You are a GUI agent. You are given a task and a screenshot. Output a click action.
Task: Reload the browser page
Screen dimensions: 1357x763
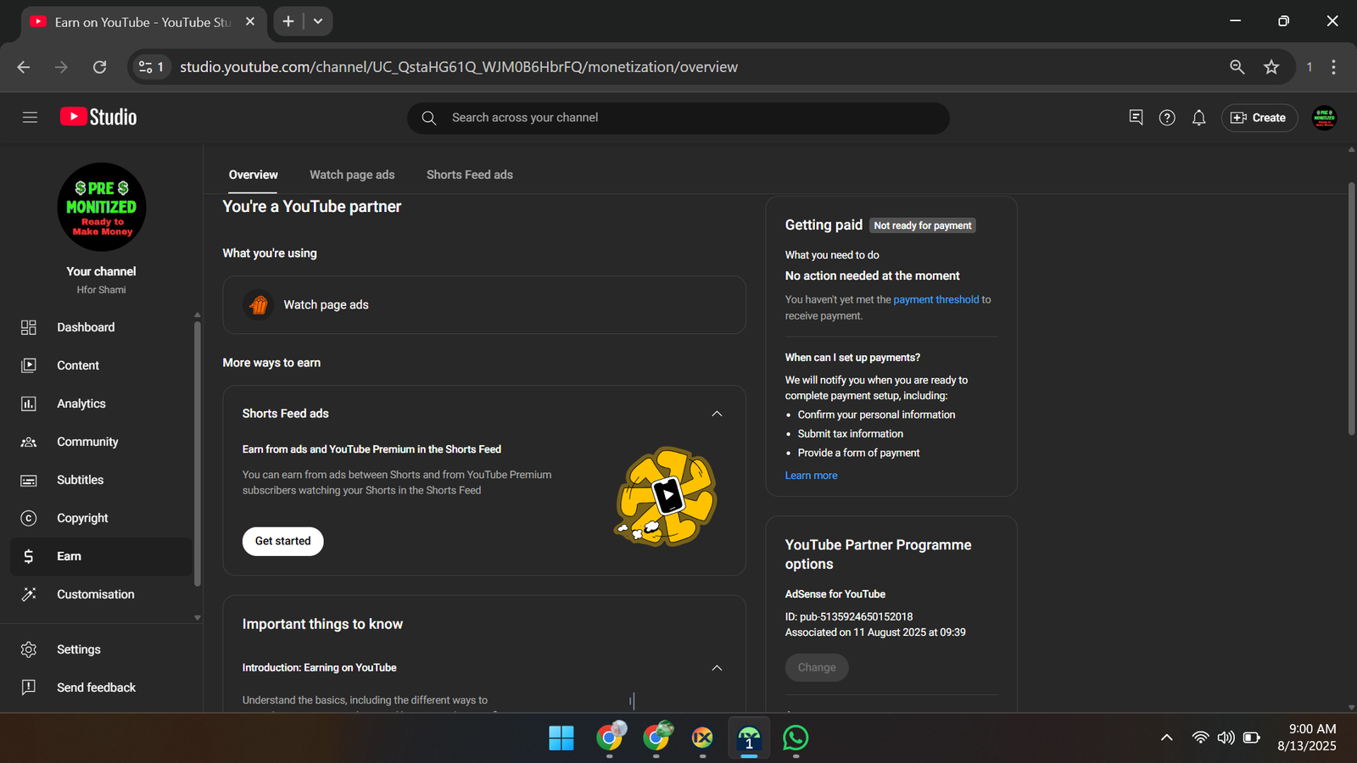(99, 67)
